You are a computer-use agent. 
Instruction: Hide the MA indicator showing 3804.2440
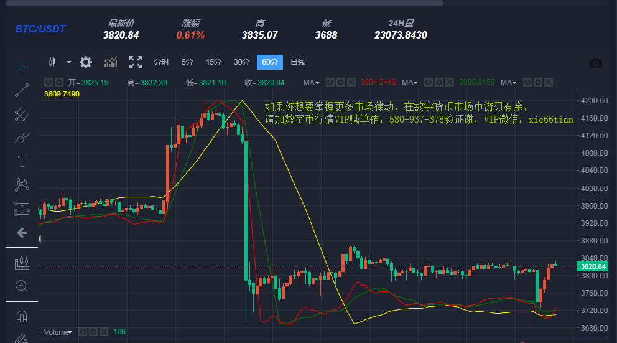(330, 82)
